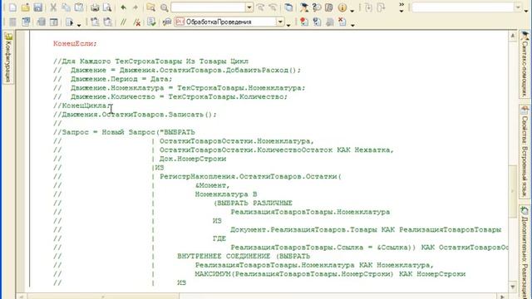Click the remove all breakpoints icon with red X
Screen dimensions: 532x299
pos(342,22)
